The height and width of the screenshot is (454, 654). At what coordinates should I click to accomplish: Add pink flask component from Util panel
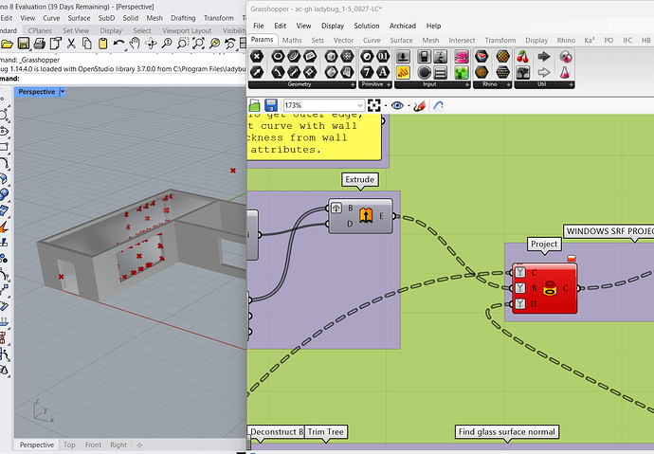[565, 73]
